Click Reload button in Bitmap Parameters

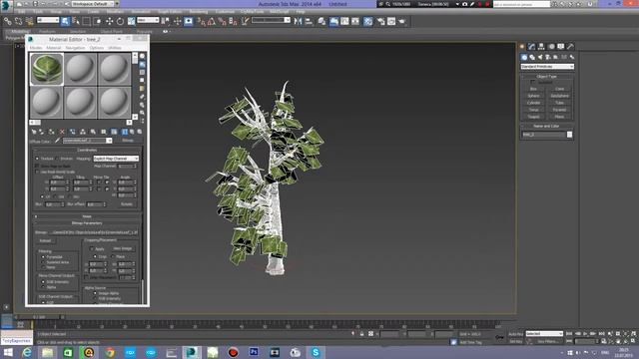45,241
